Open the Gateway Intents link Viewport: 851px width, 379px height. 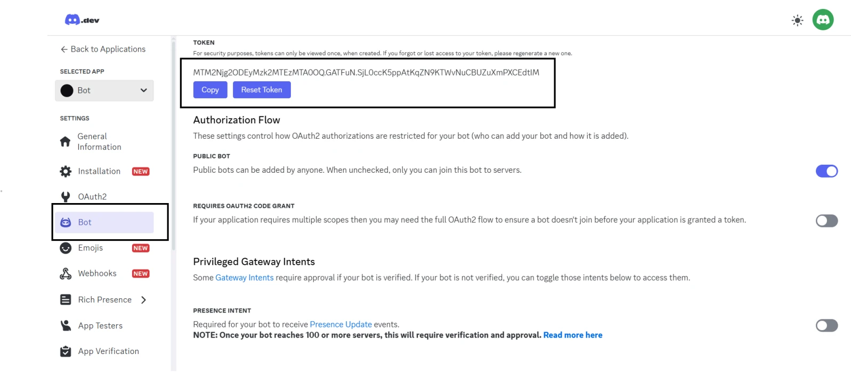point(244,277)
